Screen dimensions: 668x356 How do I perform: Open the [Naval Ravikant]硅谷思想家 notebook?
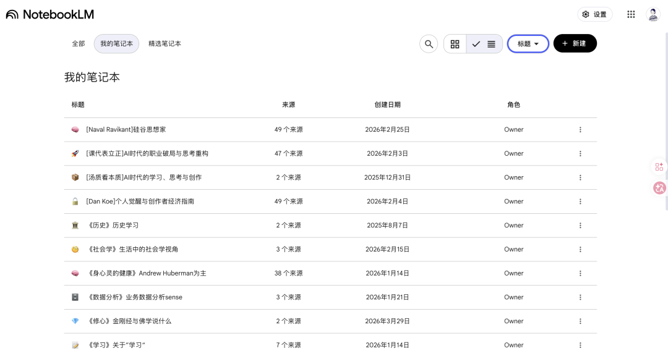[x=126, y=129]
